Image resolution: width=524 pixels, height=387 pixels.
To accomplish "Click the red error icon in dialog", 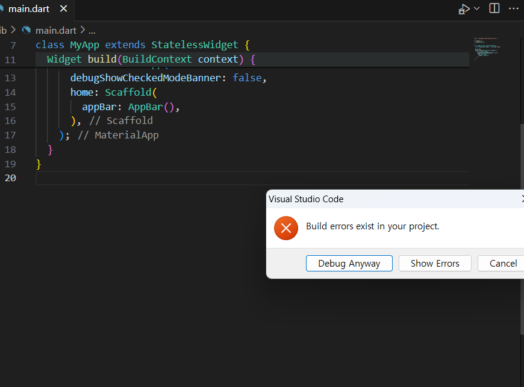I will click(286, 228).
